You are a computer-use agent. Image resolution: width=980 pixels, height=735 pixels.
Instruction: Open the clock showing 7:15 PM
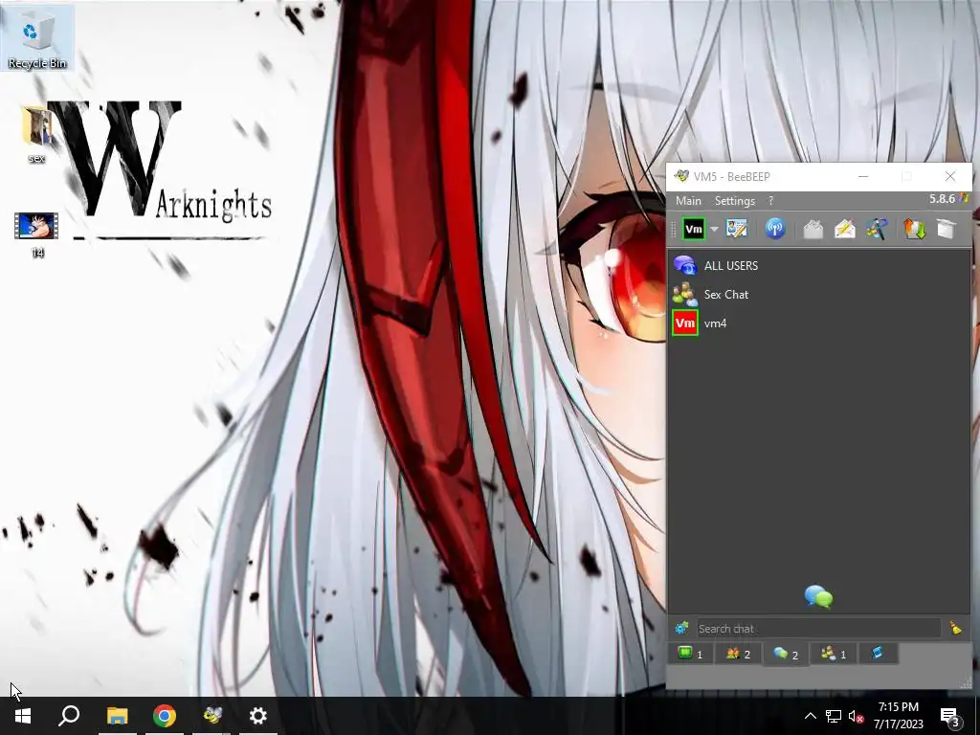[x=898, y=716]
